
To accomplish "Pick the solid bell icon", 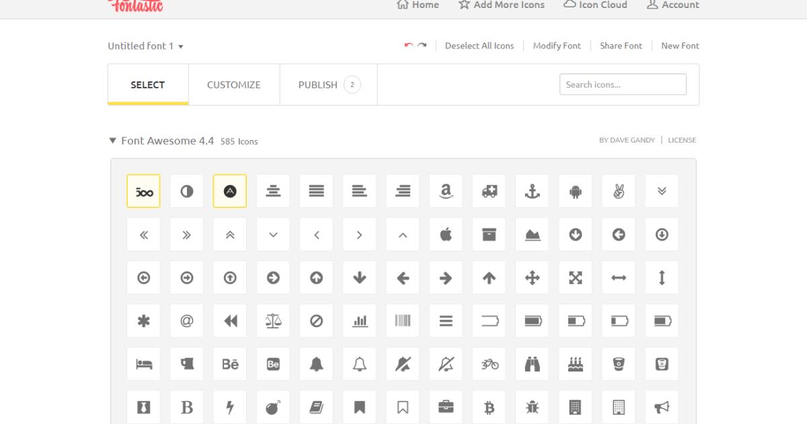I will 316,364.
